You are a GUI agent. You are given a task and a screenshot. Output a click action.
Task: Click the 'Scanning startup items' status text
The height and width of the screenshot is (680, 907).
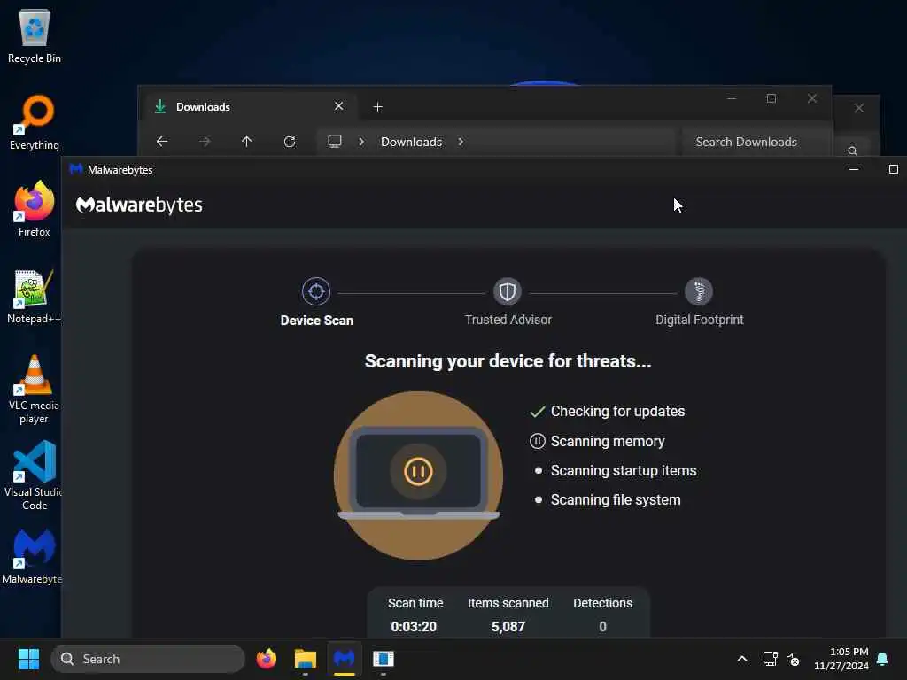click(x=624, y=471)
